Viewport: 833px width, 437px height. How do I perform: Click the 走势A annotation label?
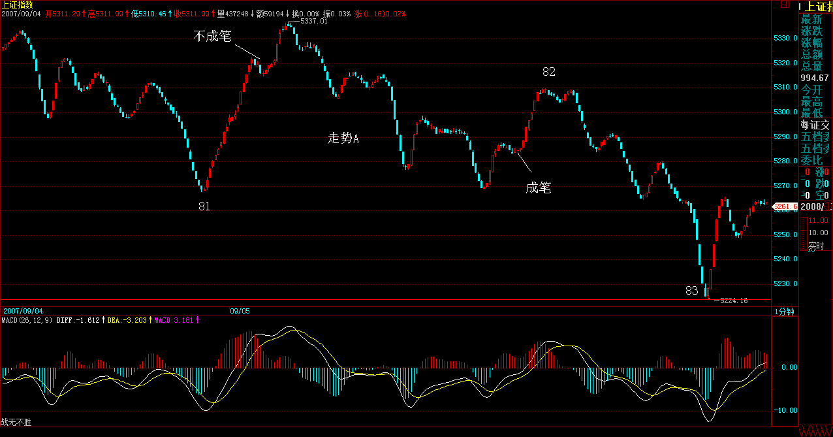click(x=343, y=138)
